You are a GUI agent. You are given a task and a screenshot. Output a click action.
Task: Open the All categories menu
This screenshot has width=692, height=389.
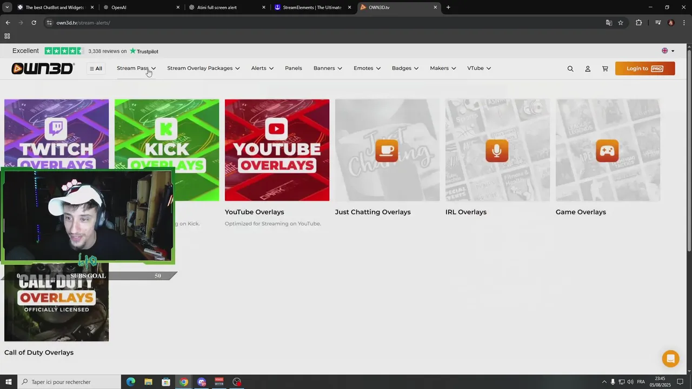96,69
